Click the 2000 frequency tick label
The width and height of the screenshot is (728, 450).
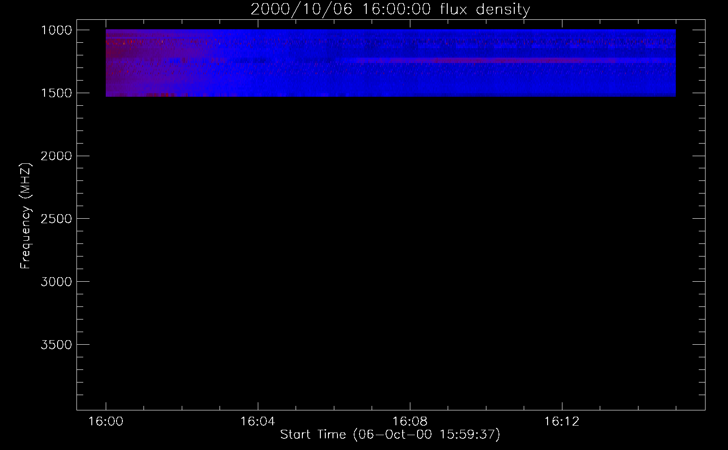coord(56,156)
